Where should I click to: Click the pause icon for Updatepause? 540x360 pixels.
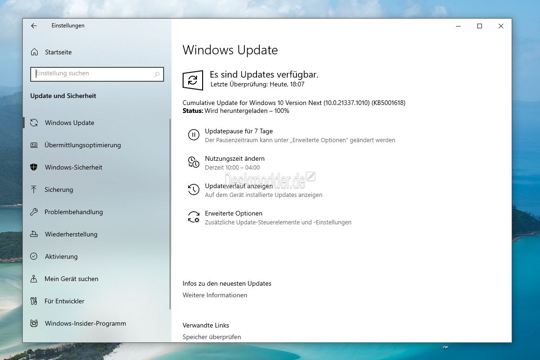pos(193,135)
